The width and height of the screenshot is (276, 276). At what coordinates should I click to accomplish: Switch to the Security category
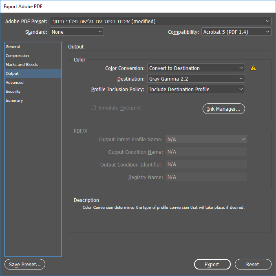tap(33, 91)
